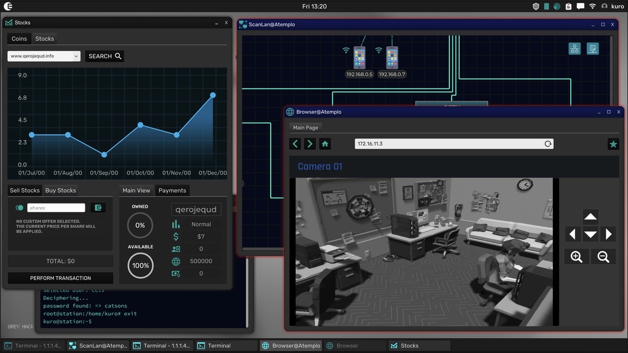Bookmark page with the star icon
The height and width of the screenshot is (353, 628).
pyautogui.click(x=613, y=144)
